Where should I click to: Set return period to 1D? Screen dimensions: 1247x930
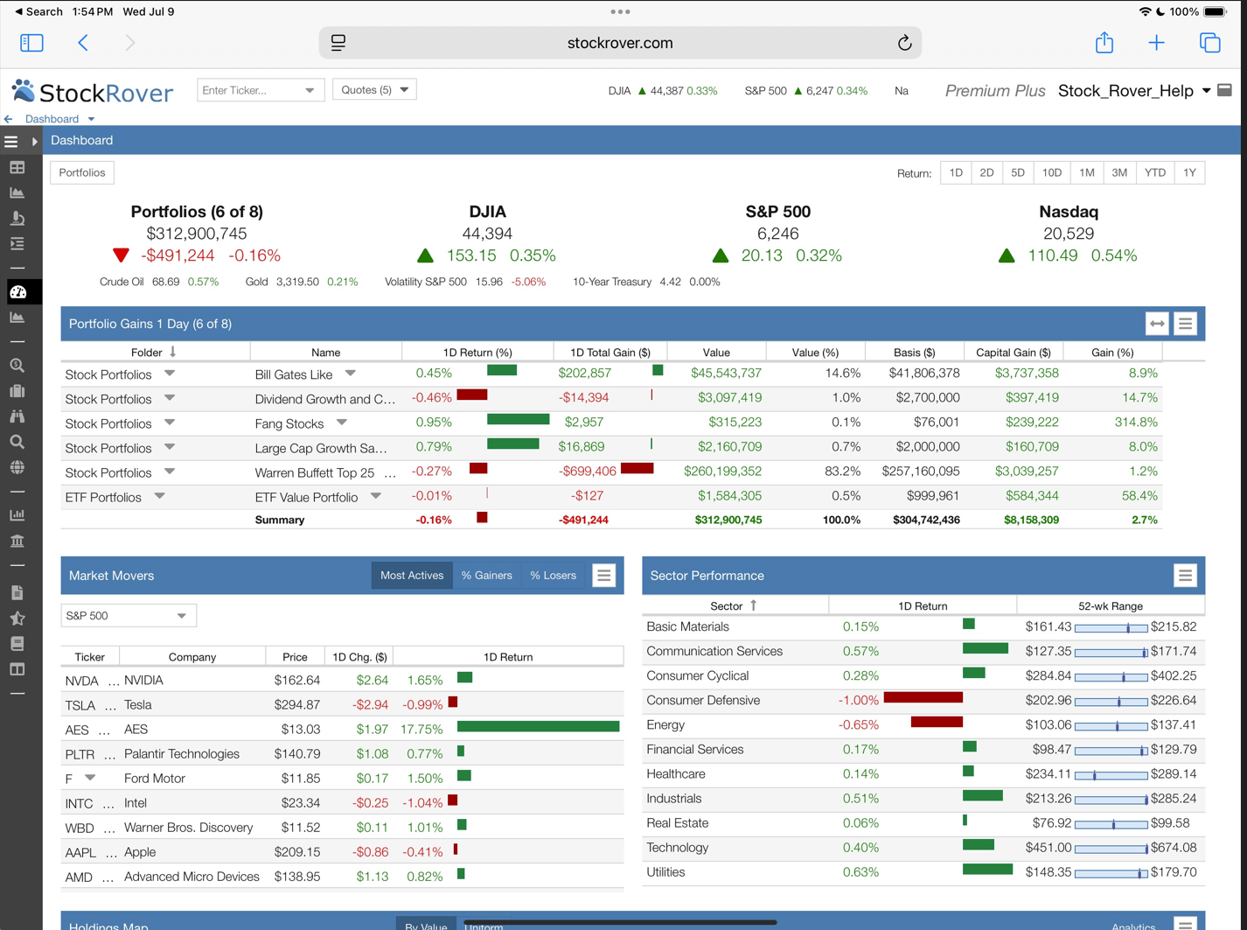coord(956,172)
